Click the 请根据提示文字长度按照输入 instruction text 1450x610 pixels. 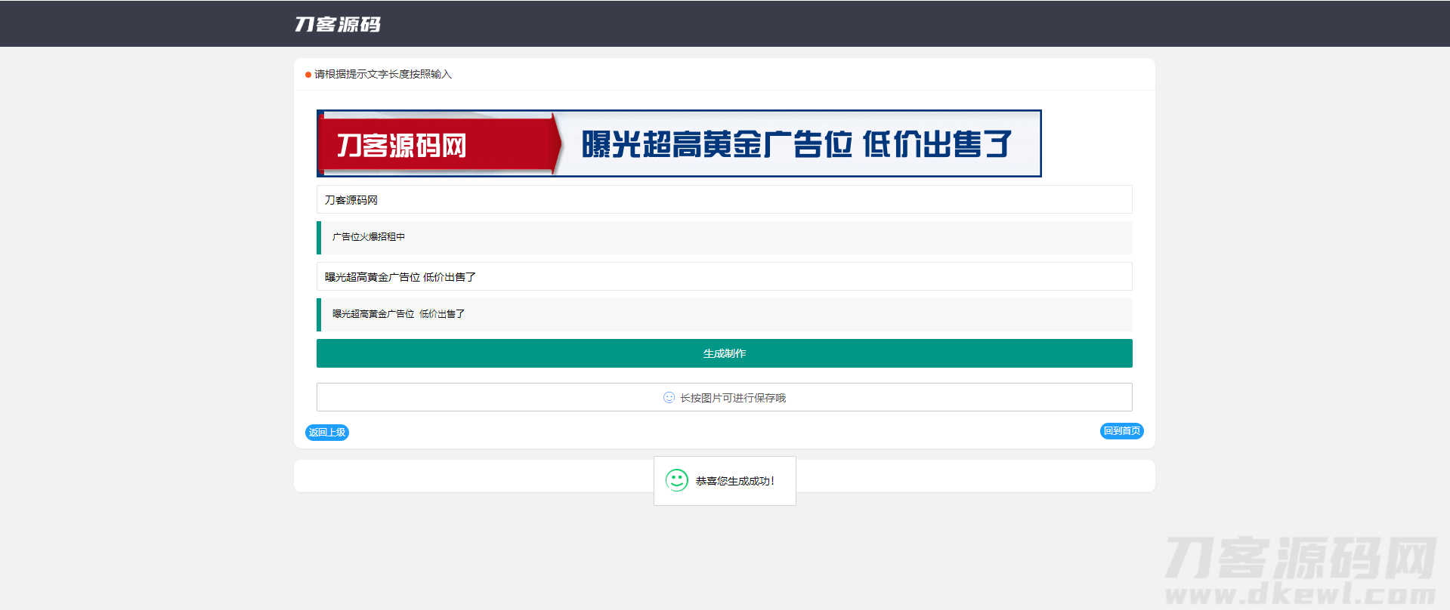coord(382,74)
